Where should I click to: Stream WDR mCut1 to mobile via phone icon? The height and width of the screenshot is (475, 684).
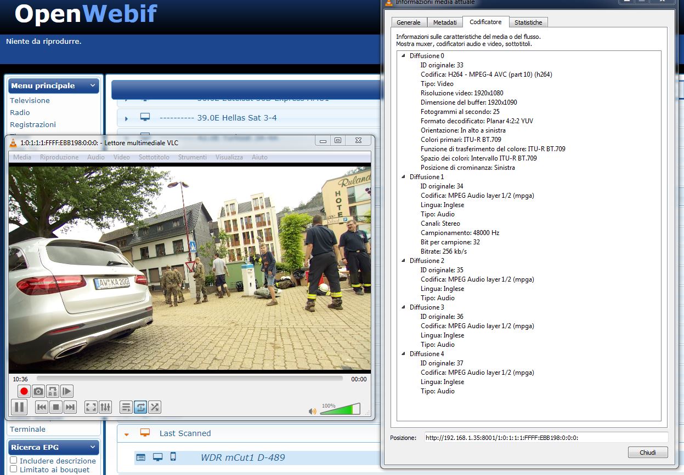point(173,457)
